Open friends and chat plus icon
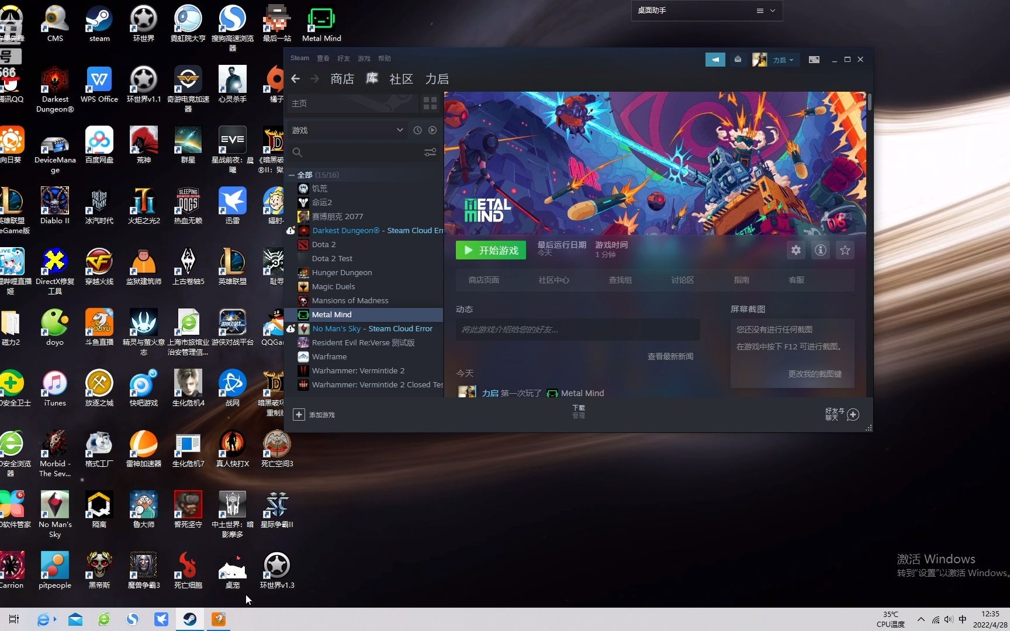The height and width of the screenshot is (631, 1010). (853, 415)
